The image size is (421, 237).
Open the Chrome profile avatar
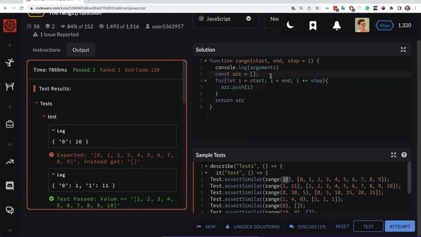point(407,9)
